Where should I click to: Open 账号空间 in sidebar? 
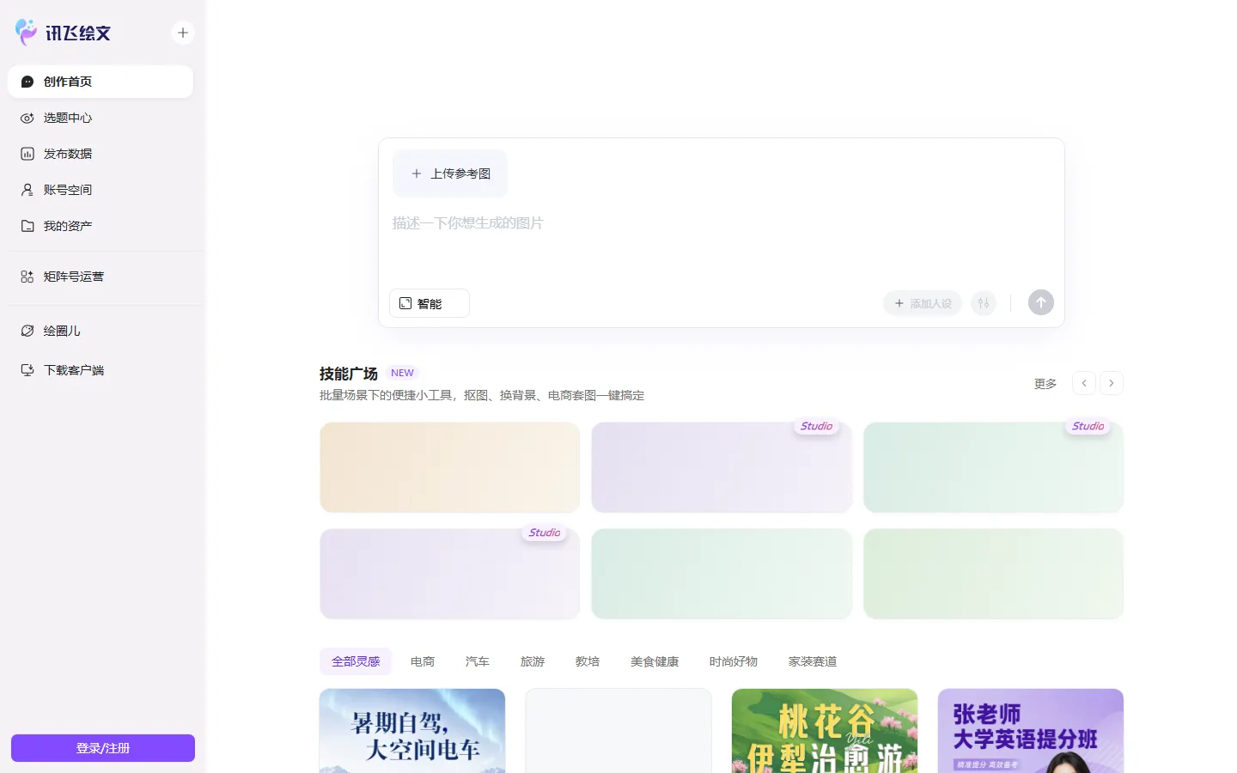[x=101, y=190]
